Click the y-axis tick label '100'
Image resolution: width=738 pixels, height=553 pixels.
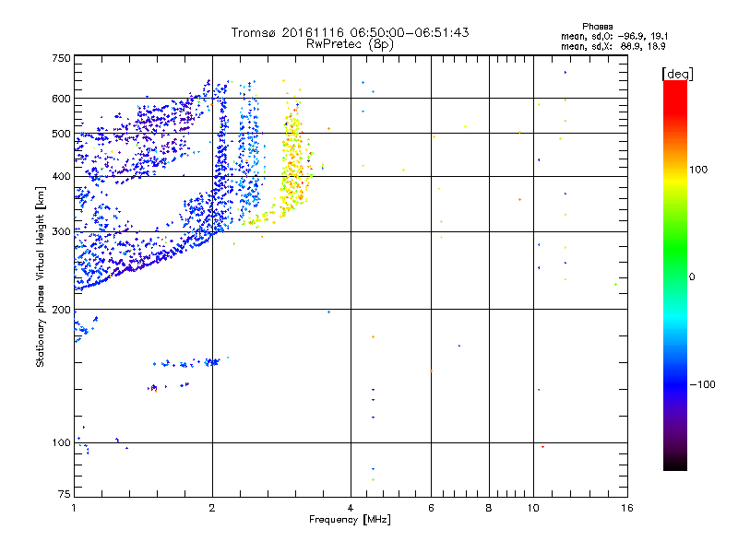pyautogui.click(x=61, y=443)
